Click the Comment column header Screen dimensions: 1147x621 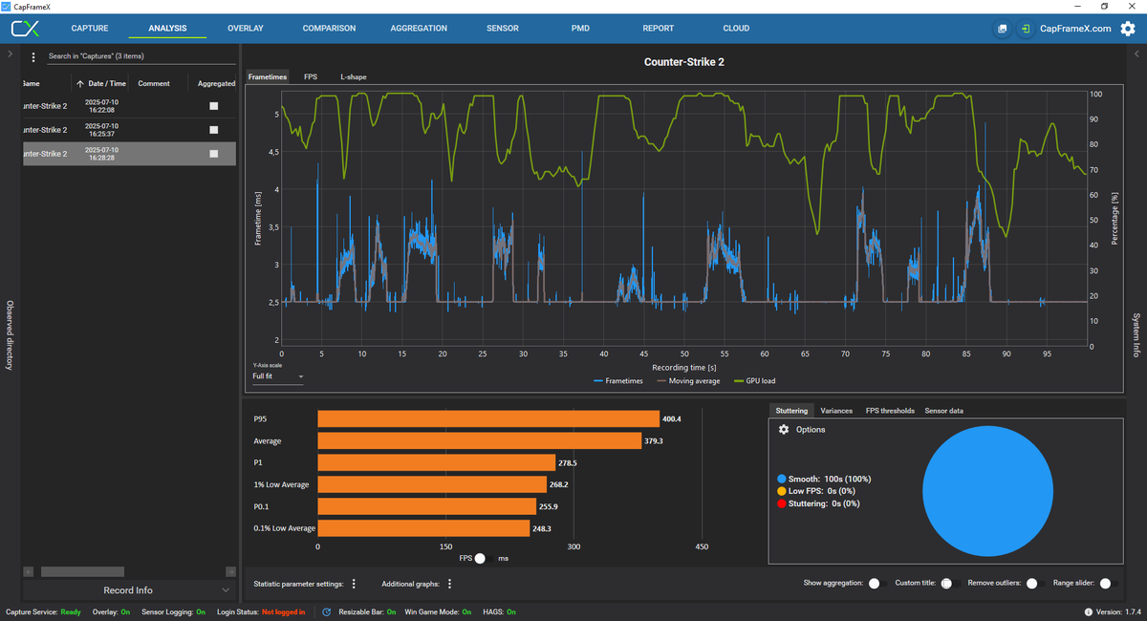[154, 84]
